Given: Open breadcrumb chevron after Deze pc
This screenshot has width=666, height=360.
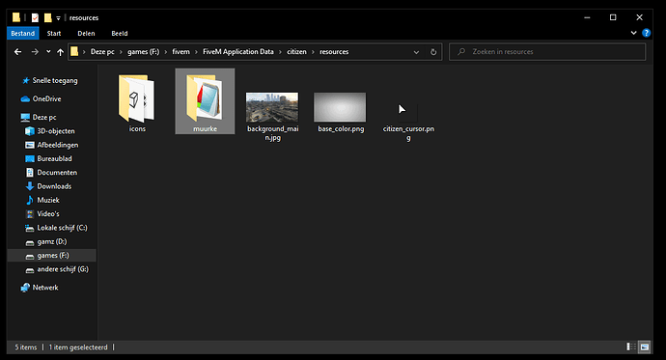Looking at the screenshot, I should [121, 52].
